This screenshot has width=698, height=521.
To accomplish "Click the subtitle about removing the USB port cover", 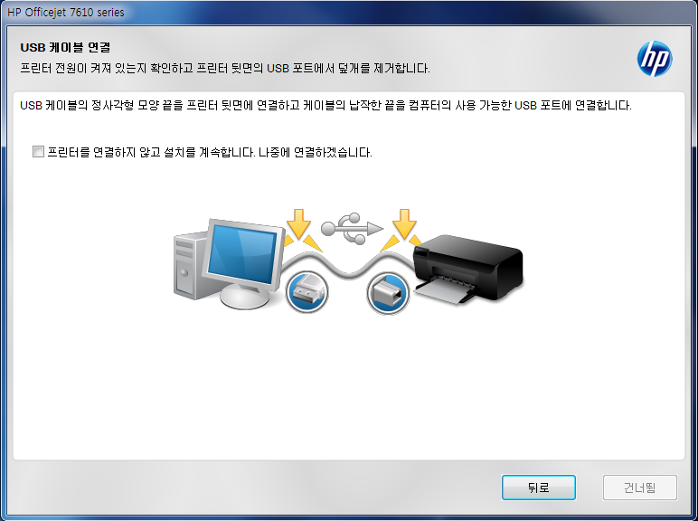I will pos(225,68).
